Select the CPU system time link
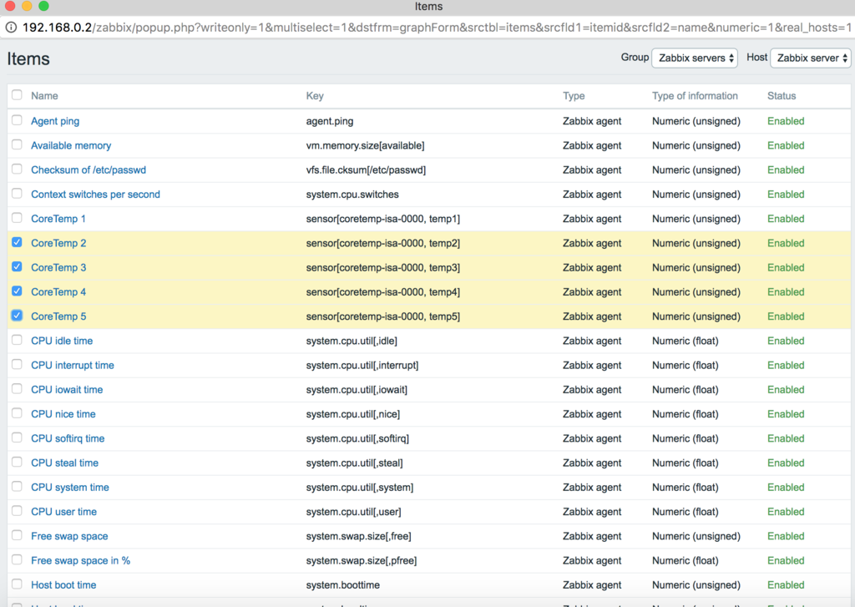The height and width of the screenshot is (607, 855). click(70, 488)
